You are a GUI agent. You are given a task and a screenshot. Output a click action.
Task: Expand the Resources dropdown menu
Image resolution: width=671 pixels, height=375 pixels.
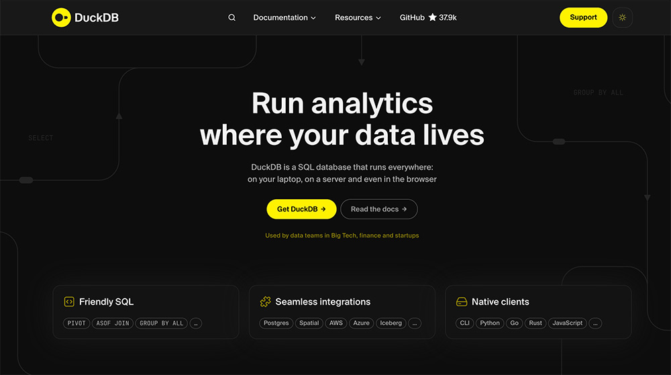[358, 17]
